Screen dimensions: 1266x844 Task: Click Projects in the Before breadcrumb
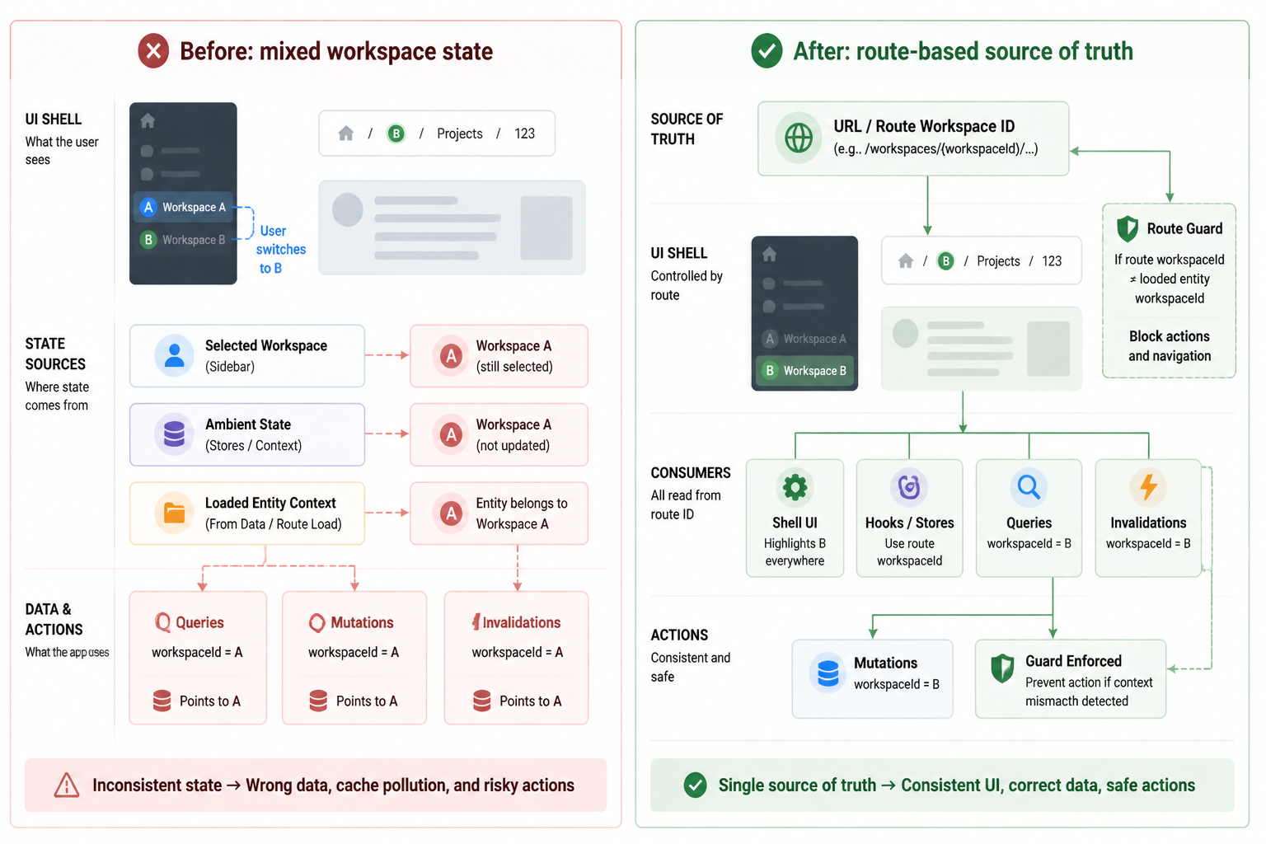pyautogui.click(x=459, y=134)
